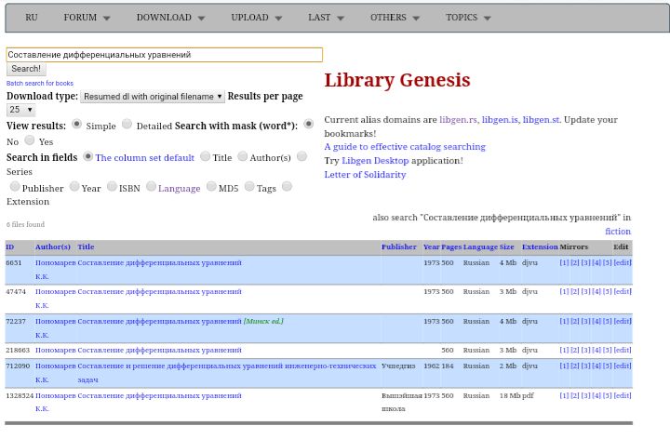This screenshot has height=439, width=670.
Task: Switch language via RU menu item
Action: point(32,18)
